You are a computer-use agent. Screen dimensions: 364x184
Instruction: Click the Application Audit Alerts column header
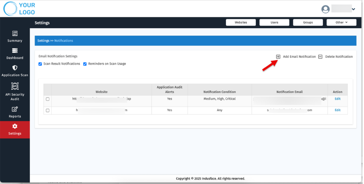[x=170, y=89]
